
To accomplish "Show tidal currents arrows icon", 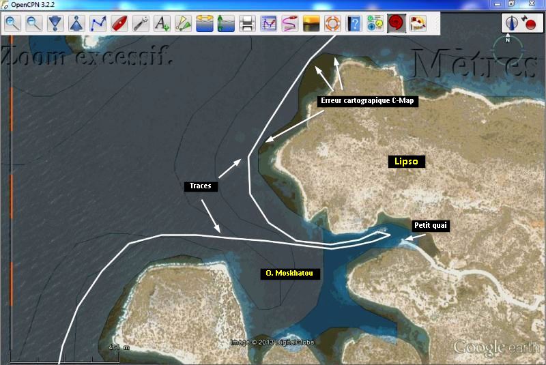I will click(204, 24).
